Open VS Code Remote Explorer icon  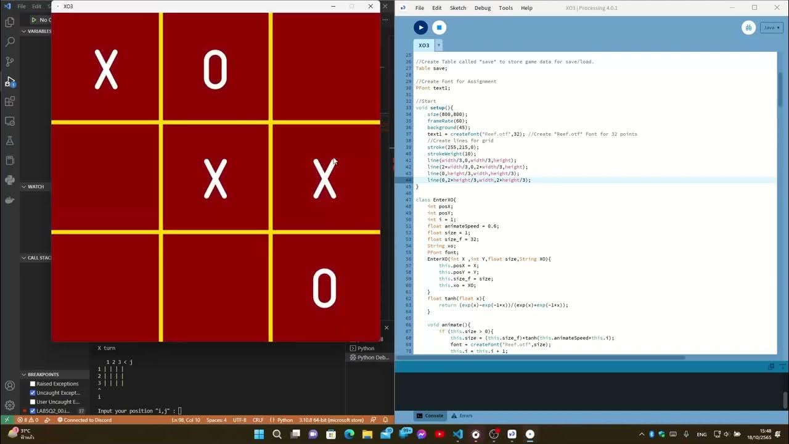[x=9, y=121]
